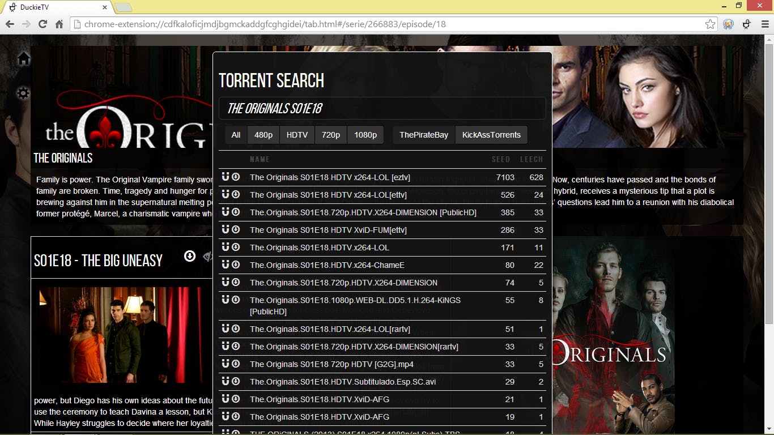This screenshot has width=774, height=435.
Task: Click download icon for XviD-AFG with 19 seeds
Action: pyautogui.click(x=236, y=416)
